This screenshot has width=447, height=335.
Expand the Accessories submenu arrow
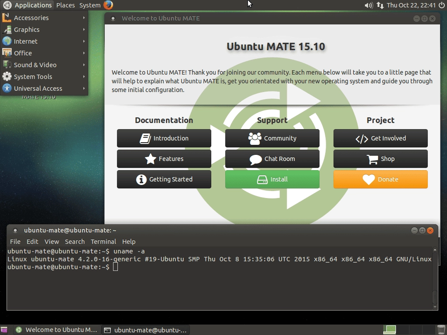[x=84, y=17]
